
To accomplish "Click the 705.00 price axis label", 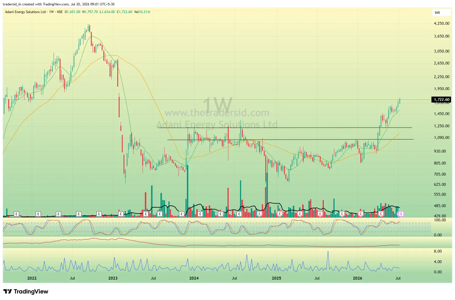I will 440,174.
